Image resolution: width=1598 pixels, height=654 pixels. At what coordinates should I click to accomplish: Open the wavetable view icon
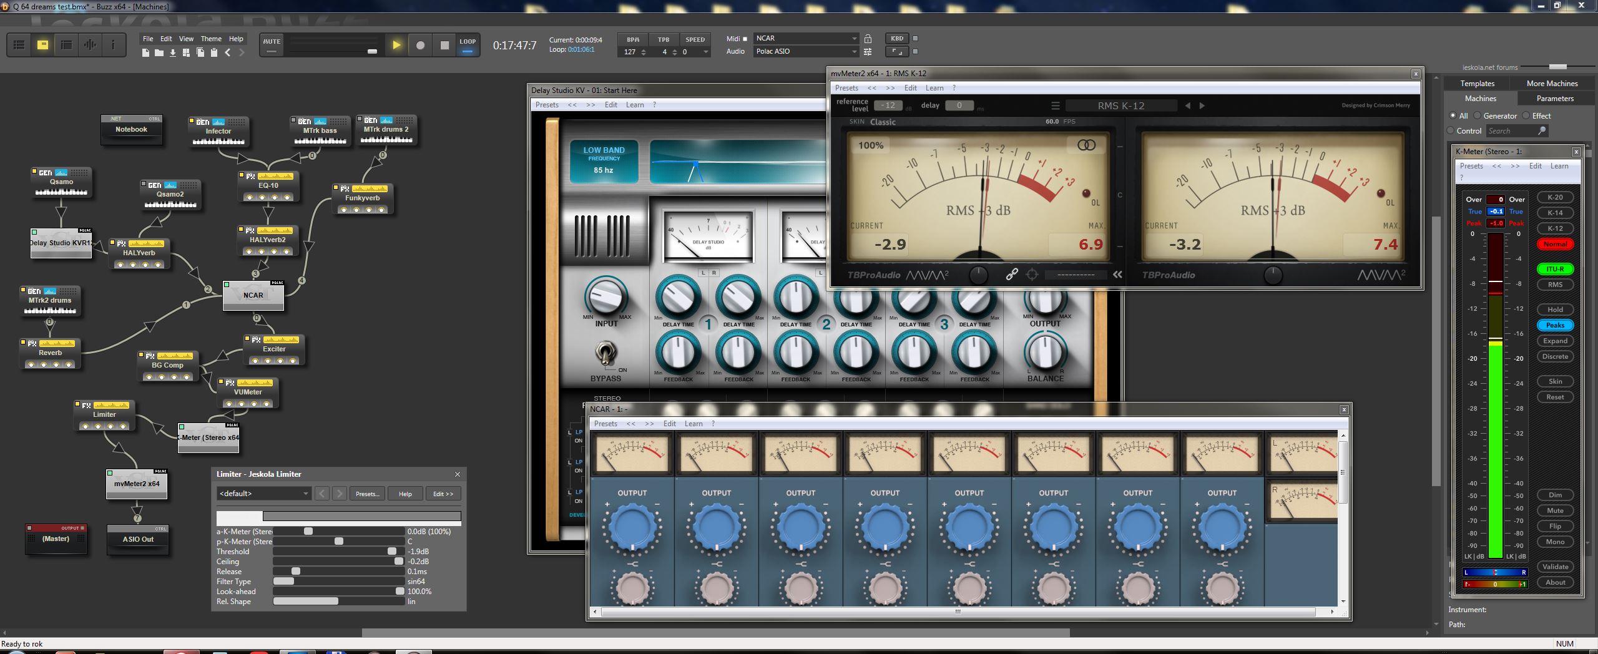[90, 45]
